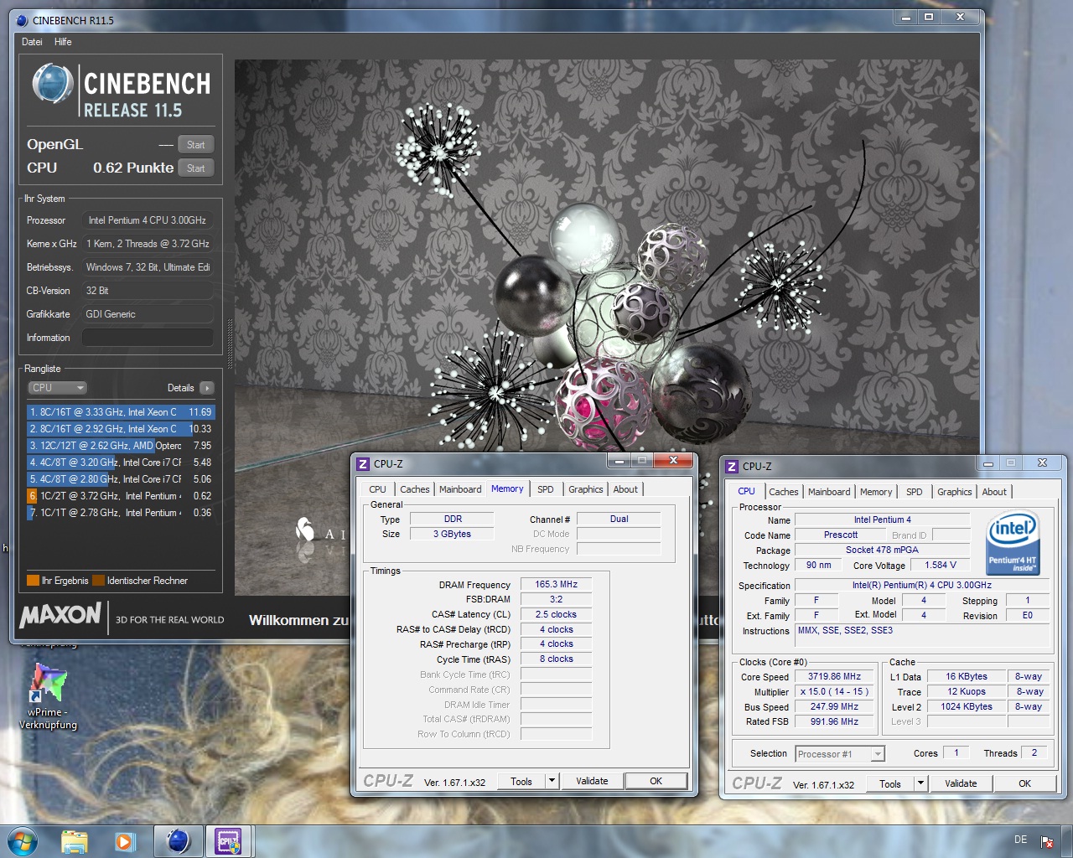Image resolution: width=1073 pixels, height=858 pixels.
Task: Click the MAXON logo
Action: [60, 615]
